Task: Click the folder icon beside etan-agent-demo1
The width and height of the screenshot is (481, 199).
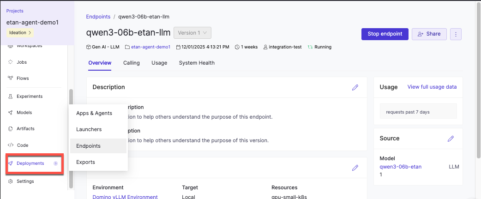Action: coord(127,47)
